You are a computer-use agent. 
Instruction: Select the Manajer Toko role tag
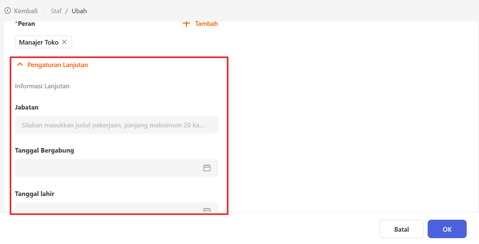(38, 42)
